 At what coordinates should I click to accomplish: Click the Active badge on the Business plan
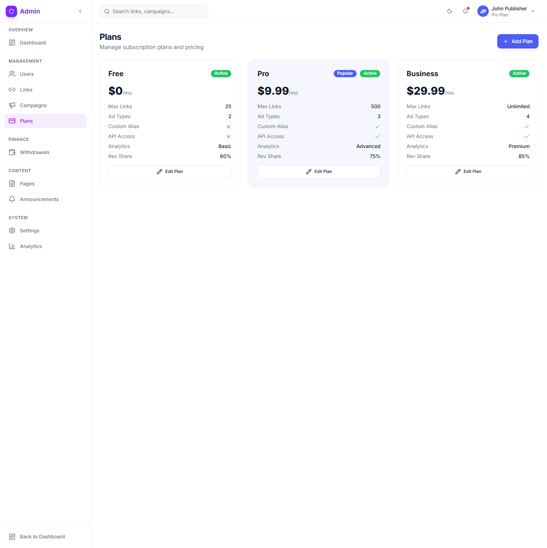[x=519, y=73]
